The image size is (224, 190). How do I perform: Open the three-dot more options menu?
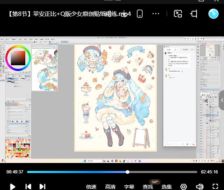(x=156, y=14)
